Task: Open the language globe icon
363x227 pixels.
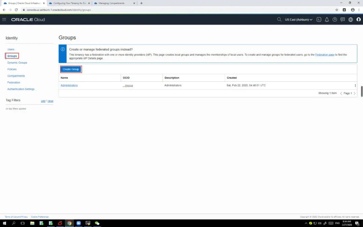Action: [351, 20]
